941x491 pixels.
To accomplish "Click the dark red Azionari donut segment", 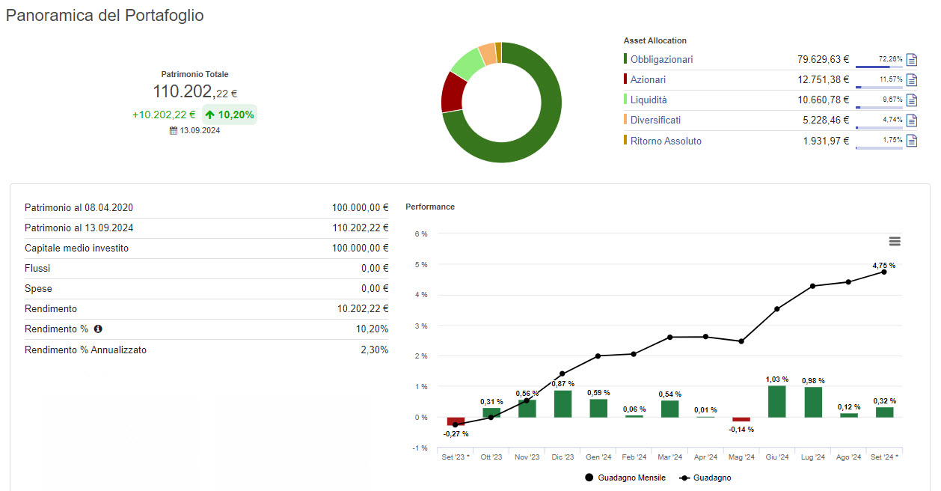I will click(452, 92).
